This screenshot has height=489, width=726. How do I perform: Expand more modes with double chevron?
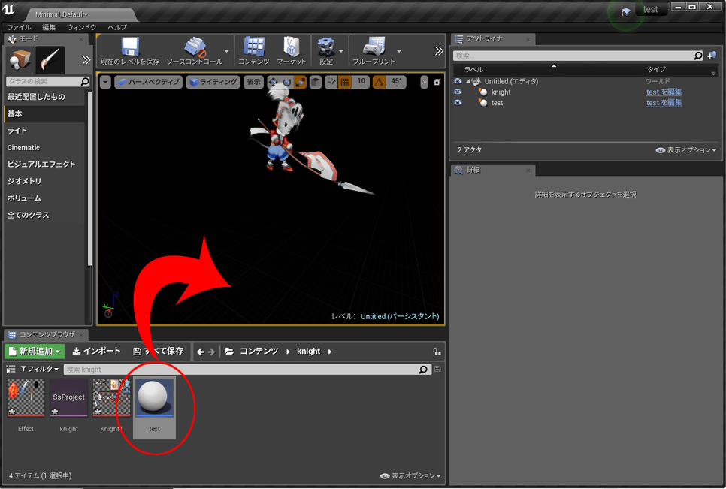(86, 59)
